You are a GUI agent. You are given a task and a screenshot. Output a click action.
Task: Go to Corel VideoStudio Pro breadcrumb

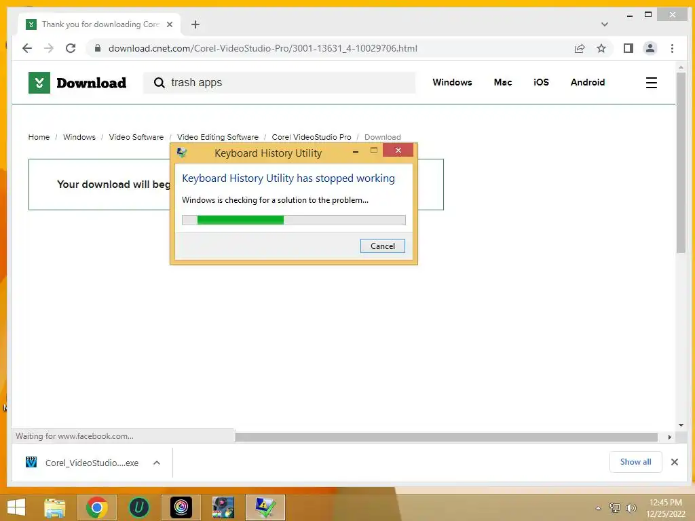point(311,137)
